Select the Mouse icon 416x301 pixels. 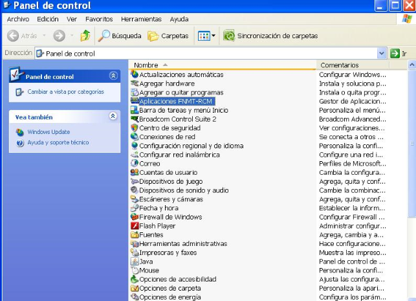pos(135,270)
